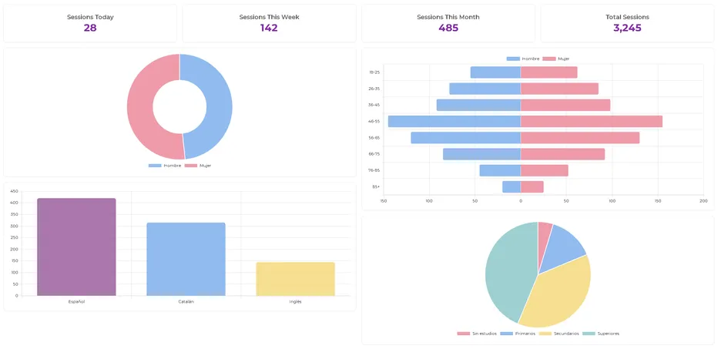
Task: Click the 66-75 age group label
Action: (374, 154)
